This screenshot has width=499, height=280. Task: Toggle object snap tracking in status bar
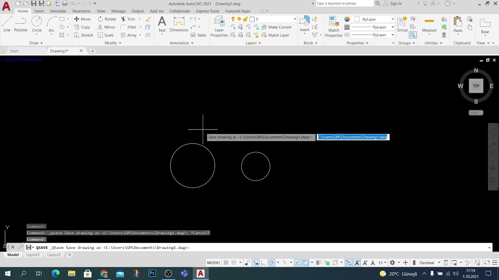click(297, 262)
